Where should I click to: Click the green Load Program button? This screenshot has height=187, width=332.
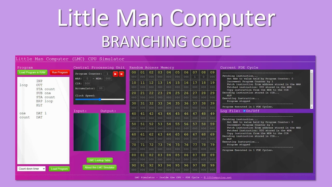click(59, 169)
